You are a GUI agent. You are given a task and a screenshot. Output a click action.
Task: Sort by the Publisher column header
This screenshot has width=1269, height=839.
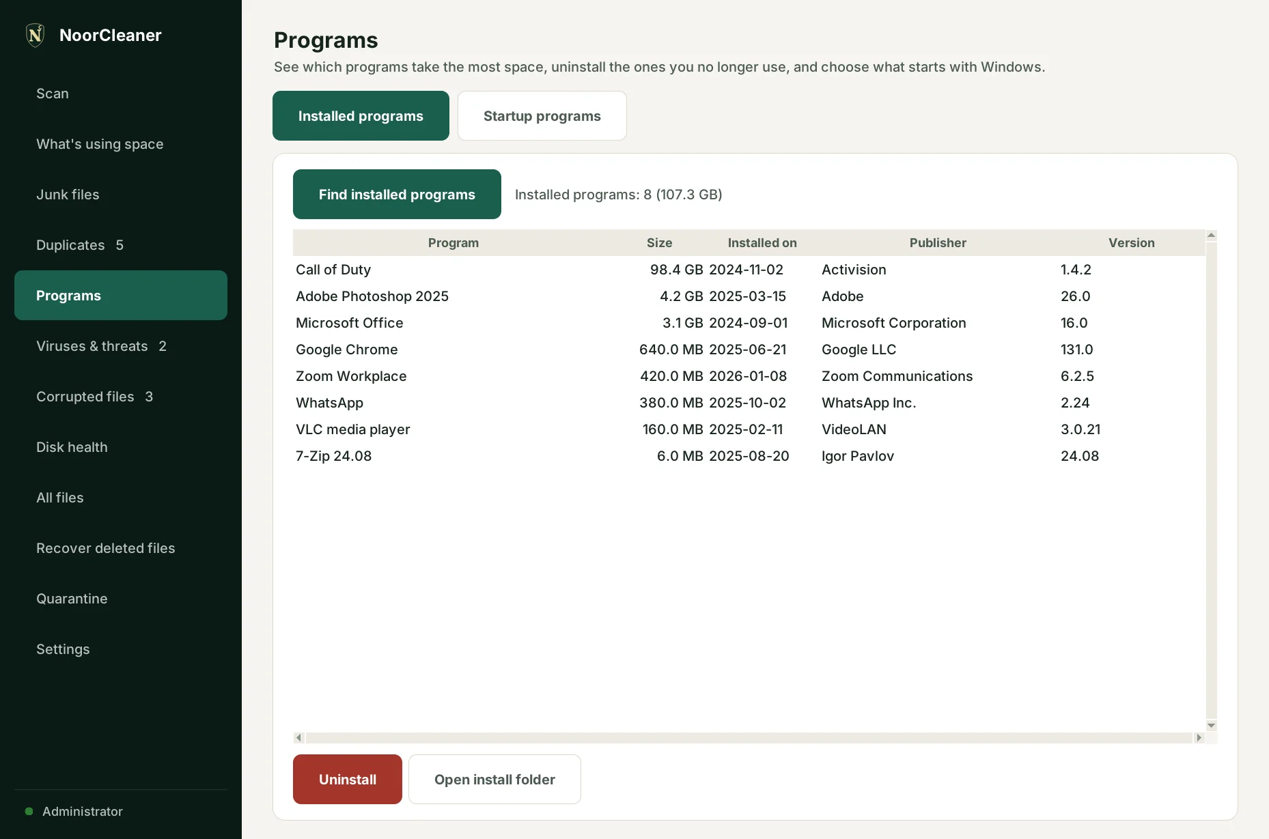[938, 243]
